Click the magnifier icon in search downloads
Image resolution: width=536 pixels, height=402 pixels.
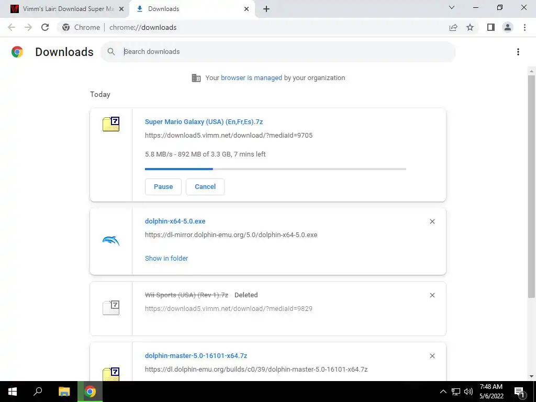(x=111, y=52)
